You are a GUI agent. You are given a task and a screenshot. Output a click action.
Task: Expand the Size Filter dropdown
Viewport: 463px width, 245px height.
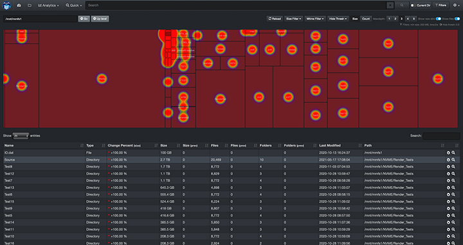293,19
